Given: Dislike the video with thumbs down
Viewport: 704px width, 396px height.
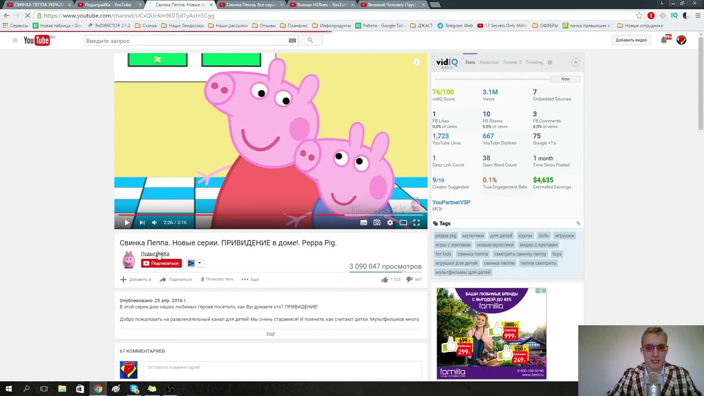Looking at the screenshot, I should (409, 279).
